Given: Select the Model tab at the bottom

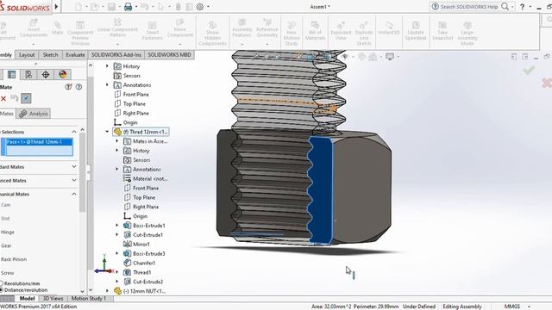Looking at the screenshot, I should (x=27, y=299).
